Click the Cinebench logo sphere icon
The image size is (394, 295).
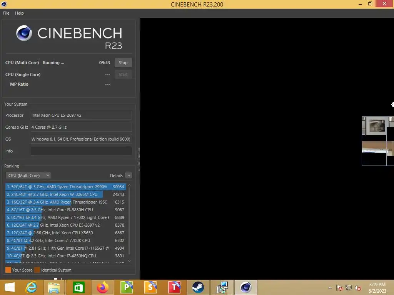tap(24, 33)
